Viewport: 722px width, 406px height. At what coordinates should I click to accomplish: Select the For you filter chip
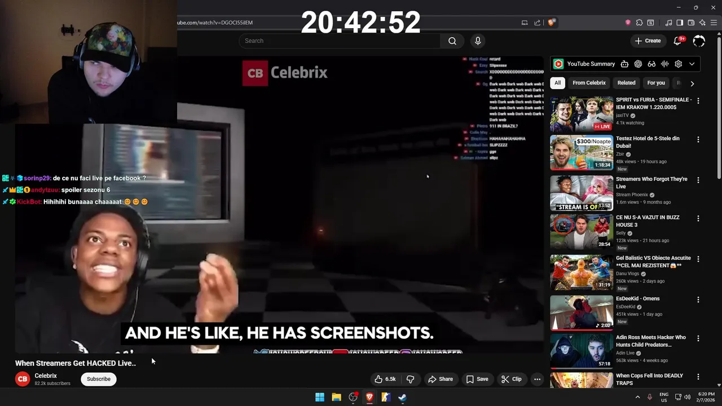click(656, 83)
